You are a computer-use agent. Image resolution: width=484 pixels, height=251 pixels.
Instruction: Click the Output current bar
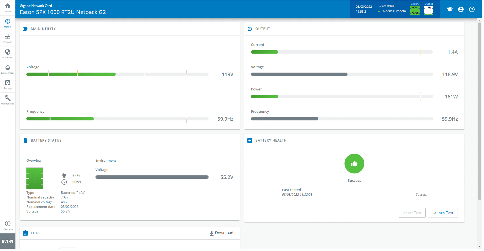(x=342, y=52)
